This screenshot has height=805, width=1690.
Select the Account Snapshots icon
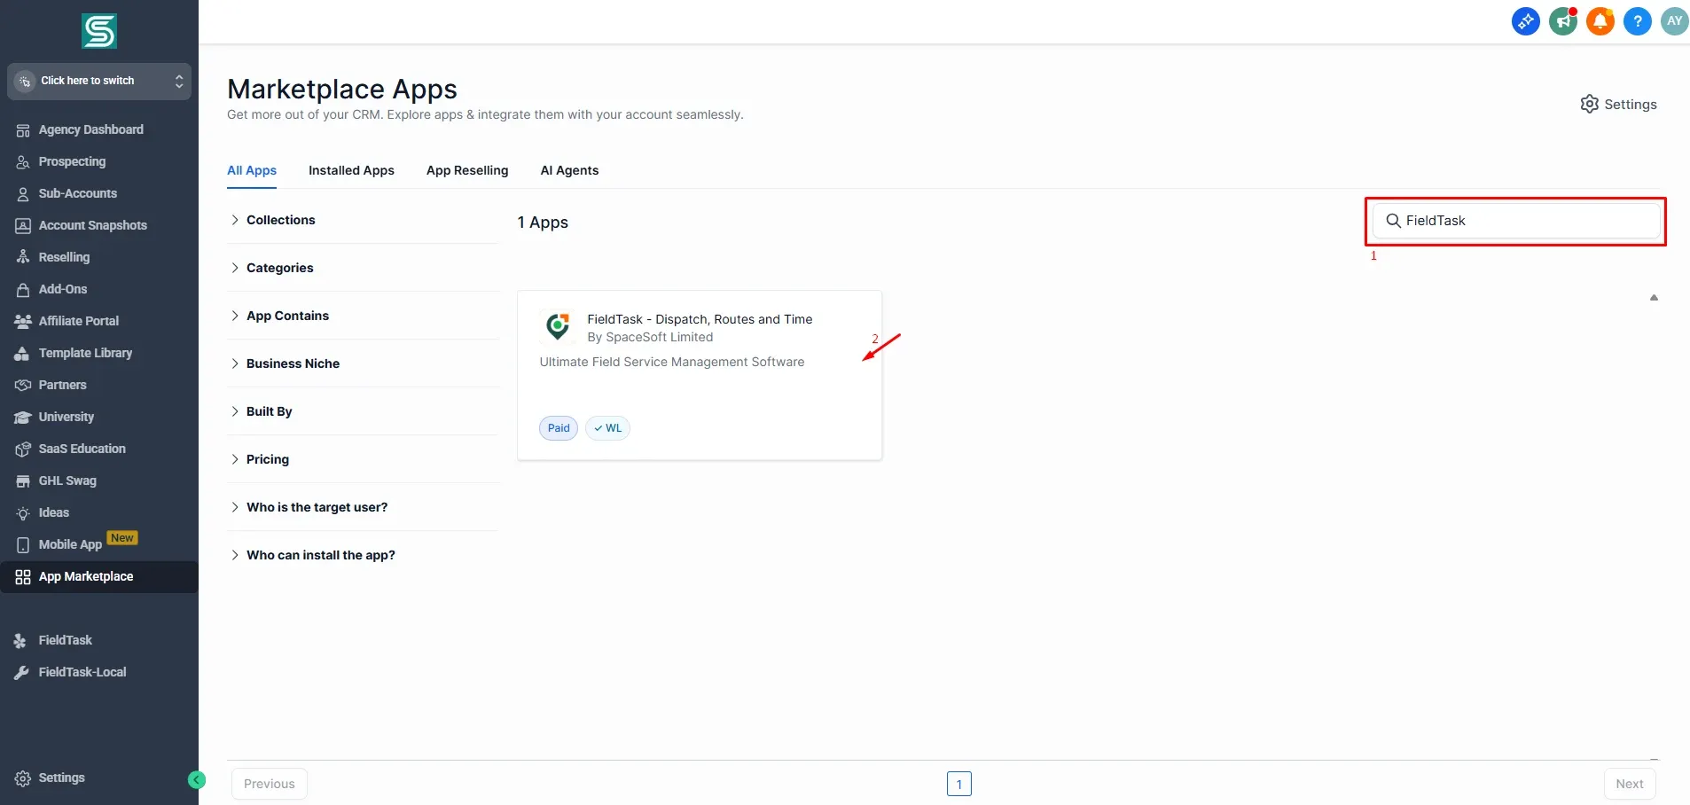click(23, 226)
